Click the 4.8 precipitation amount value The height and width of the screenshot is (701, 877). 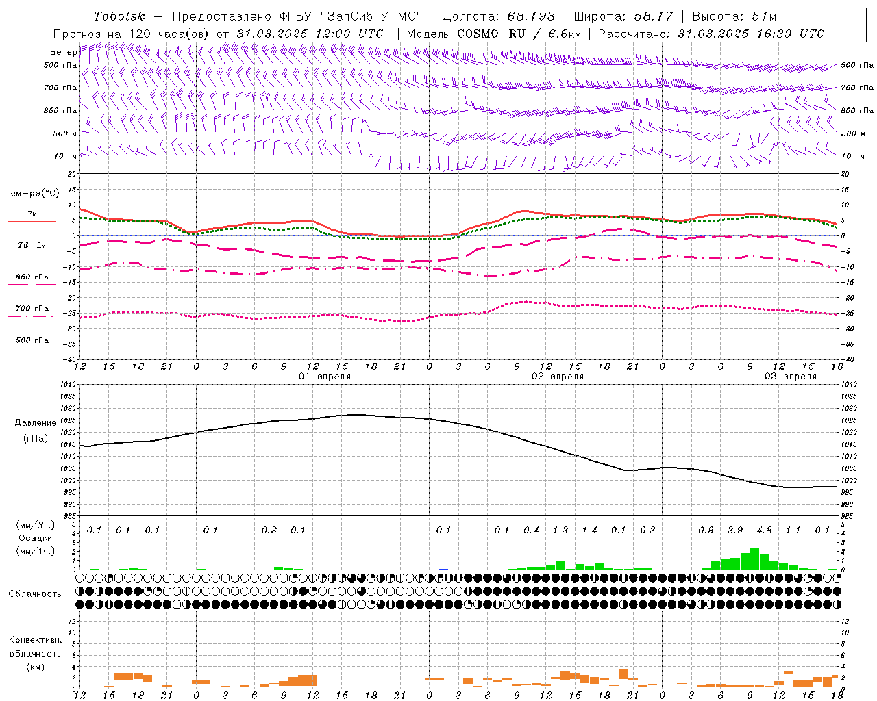coord(765,531)
